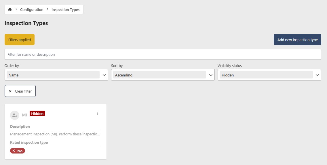The height and width of the screenshot is (165, 327).
Task: Open the Order by Name dropdown
Action: tap(56, 75)
